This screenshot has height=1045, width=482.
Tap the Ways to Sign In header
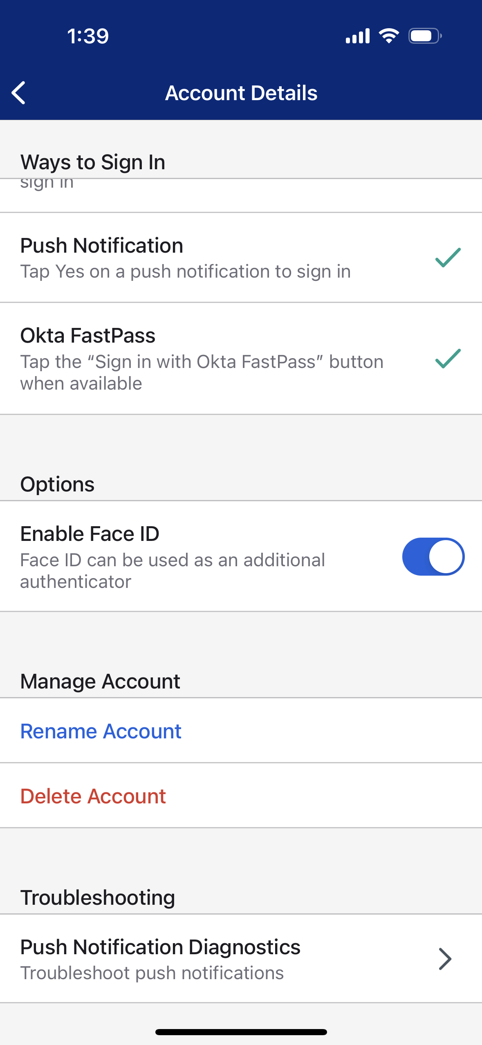(x=93, y=162)
